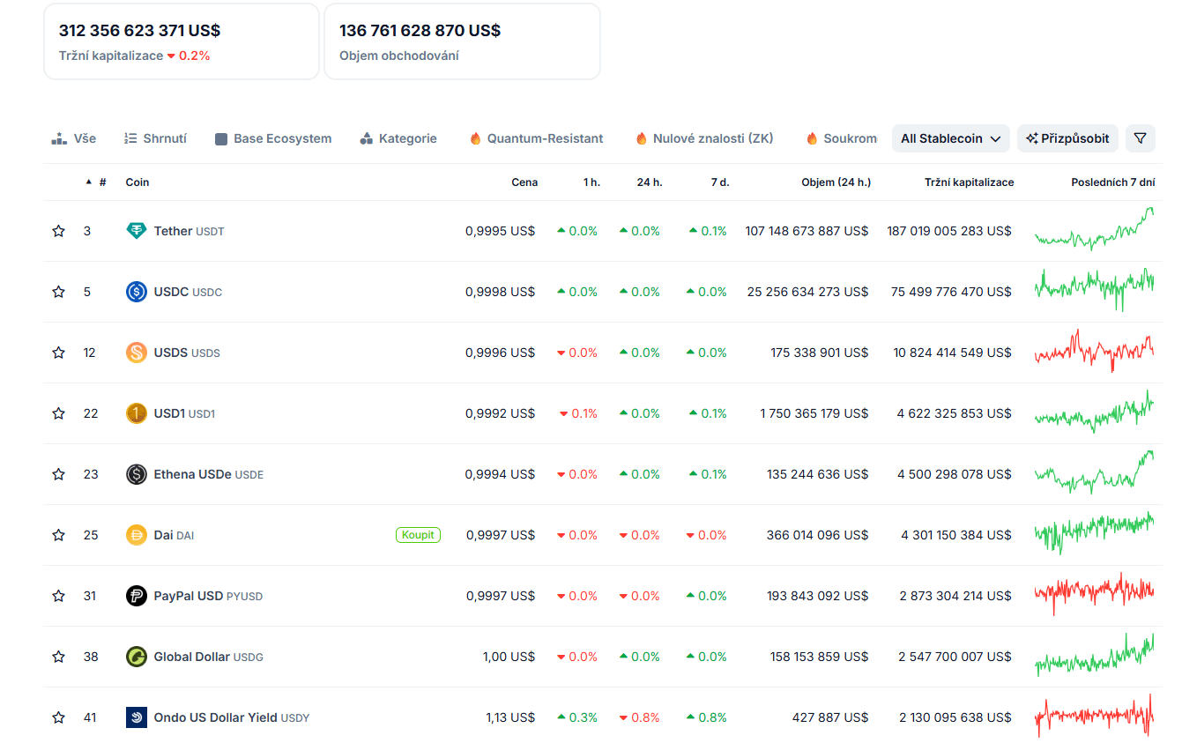1182x743 pixels.
Task: Select the partially visible Soukrom tab
Action: (842, 138)
